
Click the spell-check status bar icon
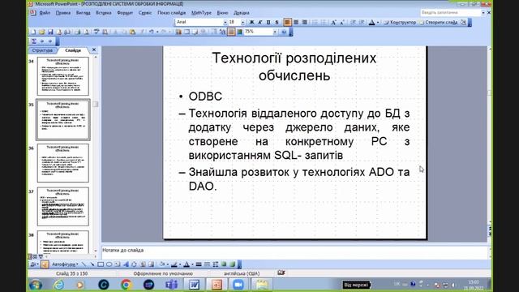(x=281, y=273)
